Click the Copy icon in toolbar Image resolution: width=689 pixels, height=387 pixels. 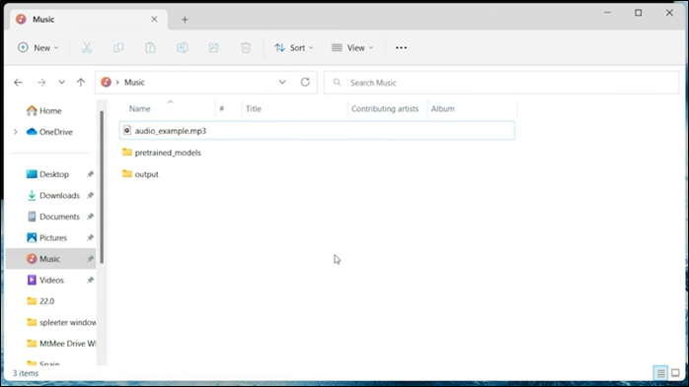[118, 48]
